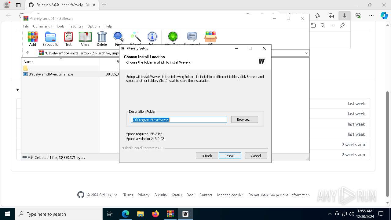Open the View icon in WinRAR
391x220 pixels.
(x=85, y=39)
